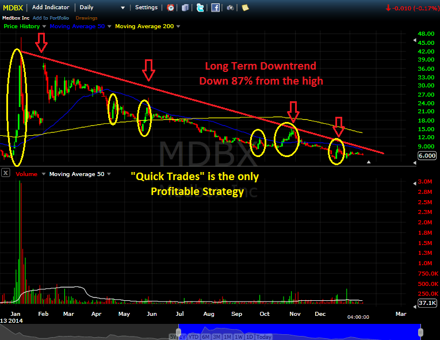Click the yellow Moving Average 200 label
The width and height of the screenshot is (440, 340).
click(144, 26)
